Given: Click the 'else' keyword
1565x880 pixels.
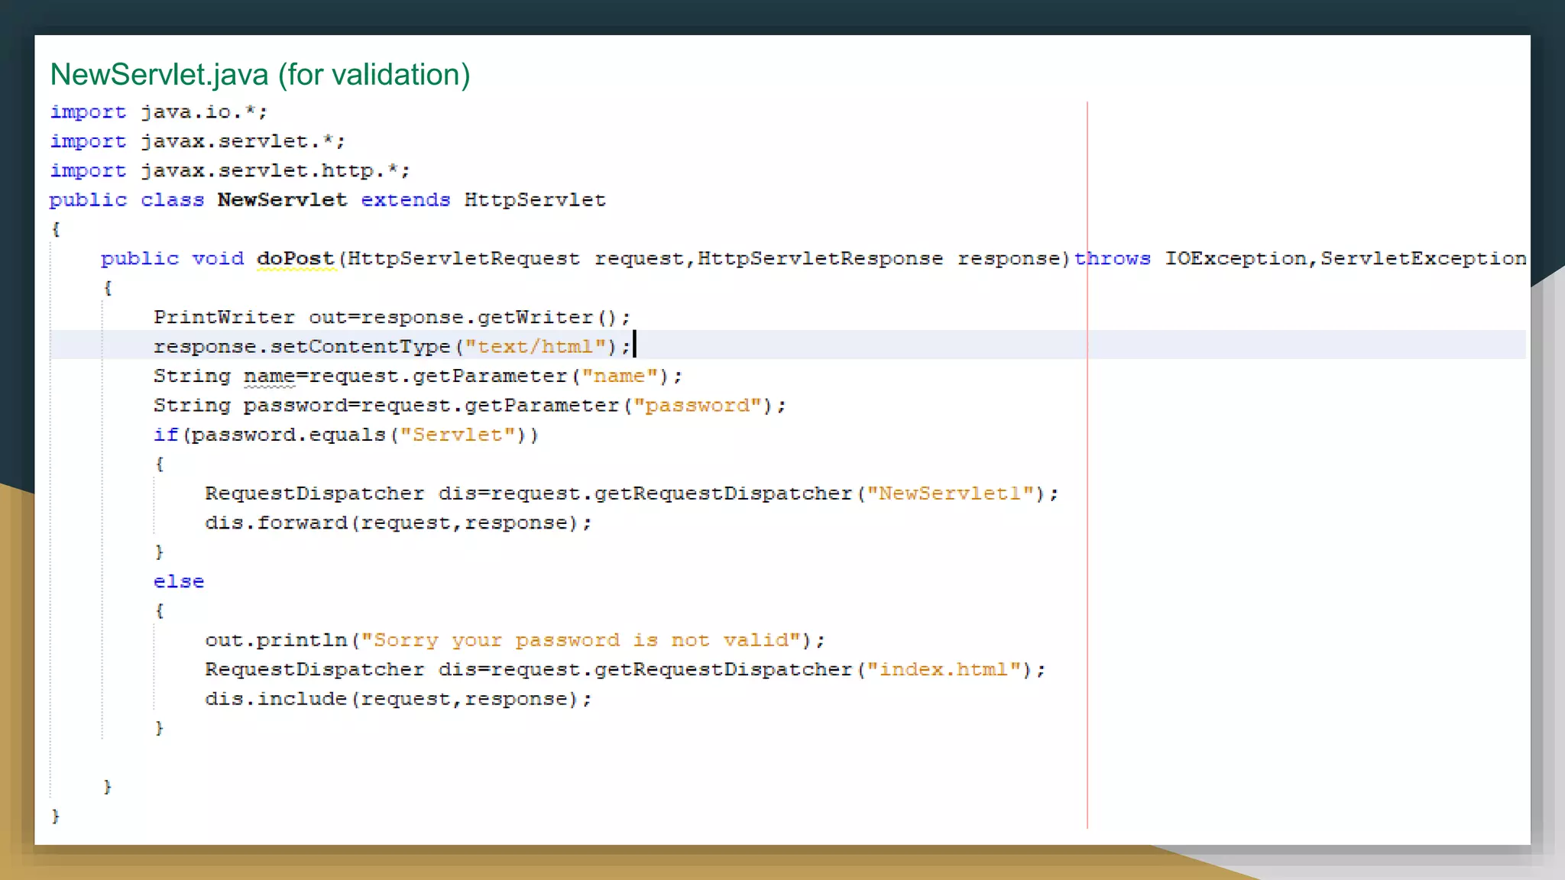Looking at the screenshot, I should pyautogui.click(x=179, y=582).
